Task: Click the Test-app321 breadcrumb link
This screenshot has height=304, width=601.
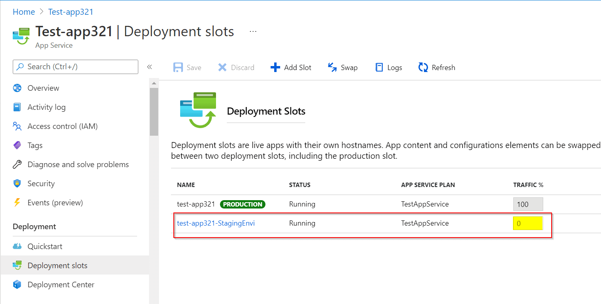Action: click(x=71, y=12)
